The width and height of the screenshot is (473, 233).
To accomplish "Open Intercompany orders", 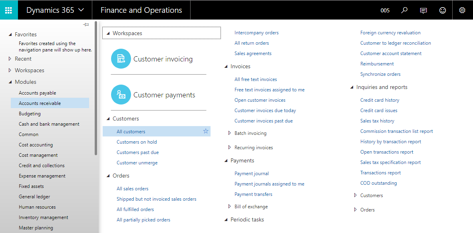I will (x=256, y=33).
